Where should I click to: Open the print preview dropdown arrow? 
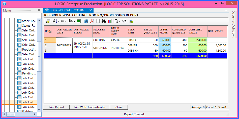119,21
